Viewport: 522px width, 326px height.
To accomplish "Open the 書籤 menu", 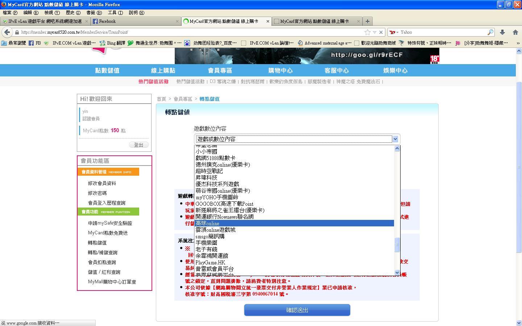I will pyautogui.click(x=94, y=13).
